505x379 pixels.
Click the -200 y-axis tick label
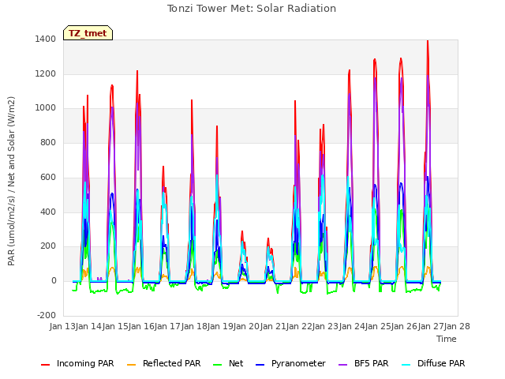47,315
